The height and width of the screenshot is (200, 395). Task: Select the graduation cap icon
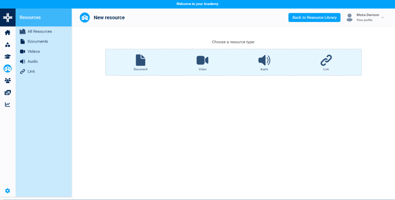point(8,57)
